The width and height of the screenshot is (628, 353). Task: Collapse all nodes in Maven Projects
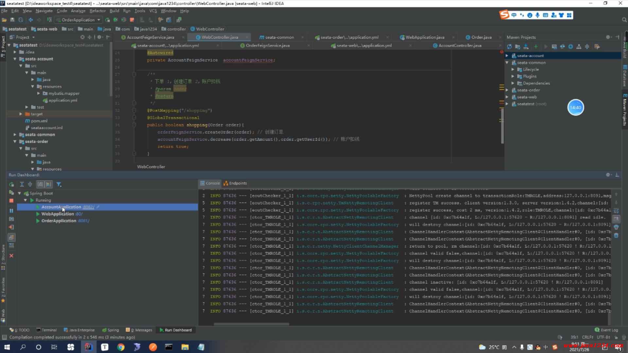click(x=587, y=47)
